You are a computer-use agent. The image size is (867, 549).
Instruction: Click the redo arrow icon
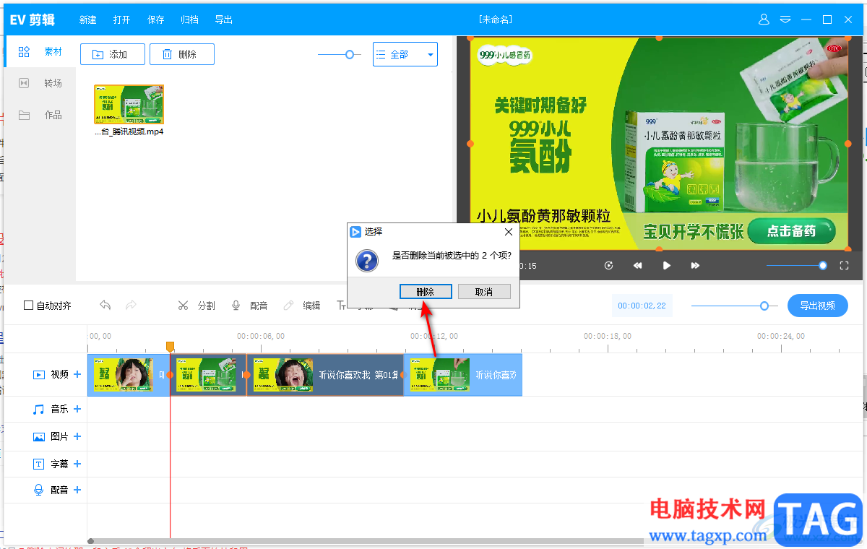(x=131, y=306)
